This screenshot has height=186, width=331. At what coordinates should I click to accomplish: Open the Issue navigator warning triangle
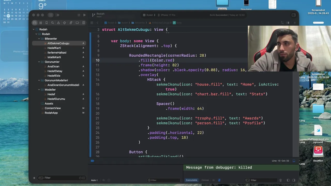coord(58,23)
